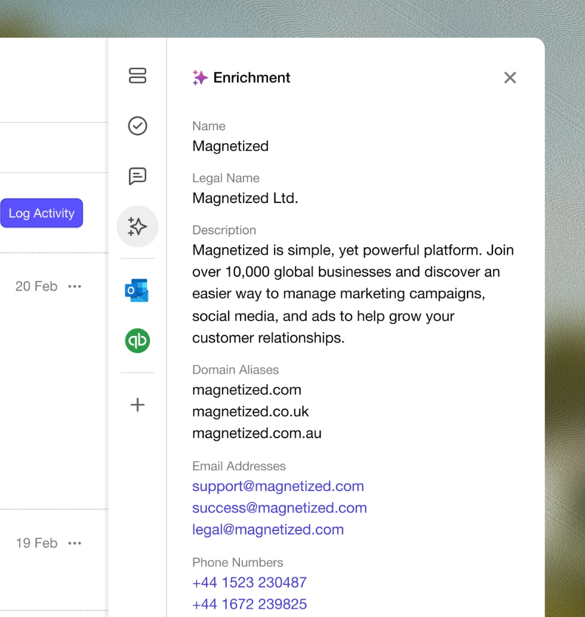Open the Outlook integration icon
This screenshot has width=585, height=617.
(137, 291)
